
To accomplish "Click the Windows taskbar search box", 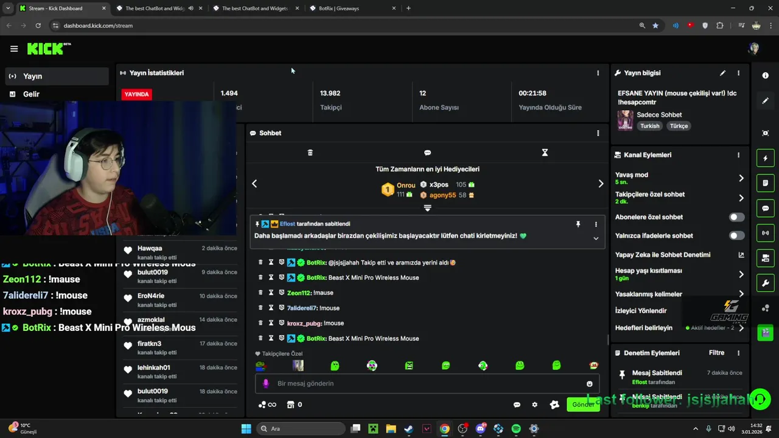I will 299,429.
